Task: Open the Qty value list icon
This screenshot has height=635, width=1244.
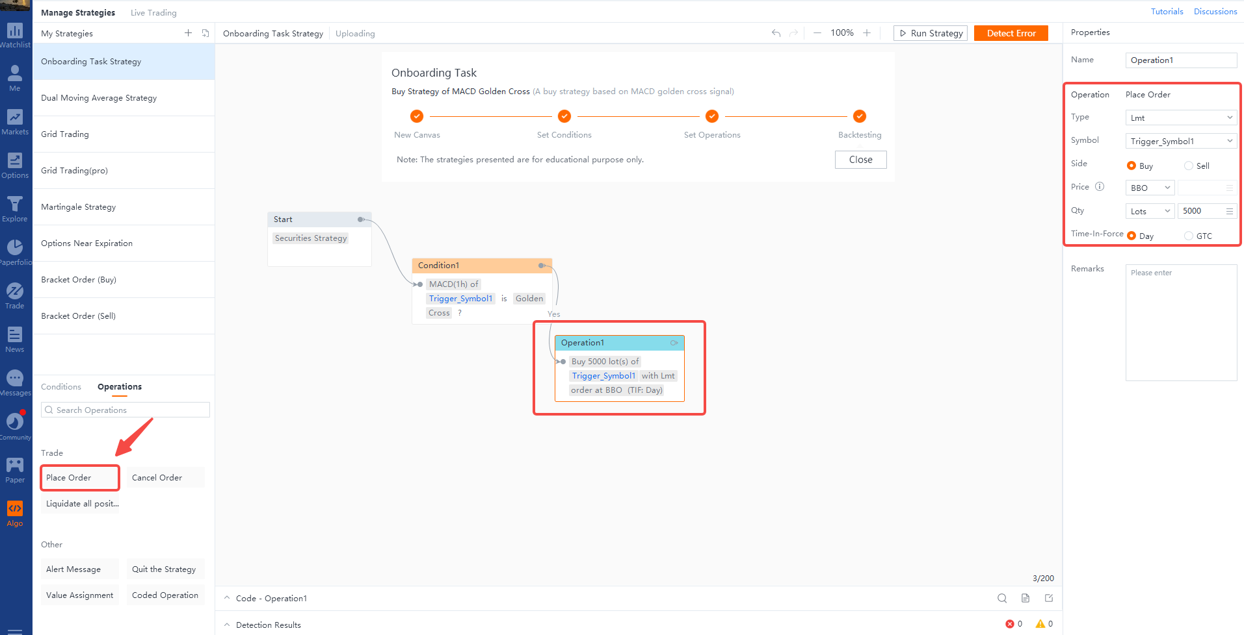Action: click(x=1230, y=211)
